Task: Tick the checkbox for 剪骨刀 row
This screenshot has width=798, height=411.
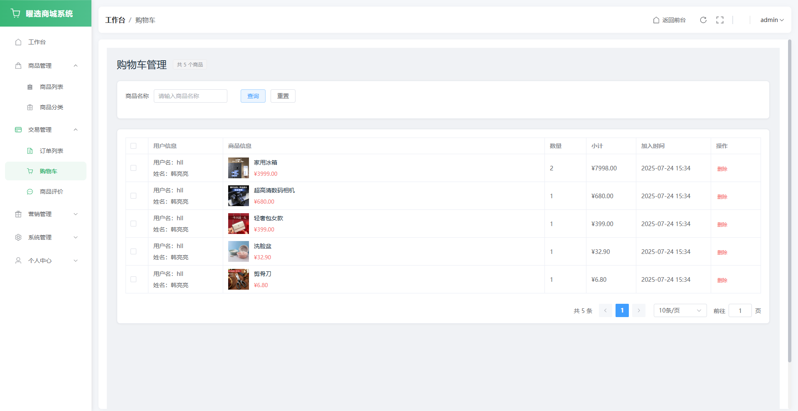Action: (x=133, y=279)
